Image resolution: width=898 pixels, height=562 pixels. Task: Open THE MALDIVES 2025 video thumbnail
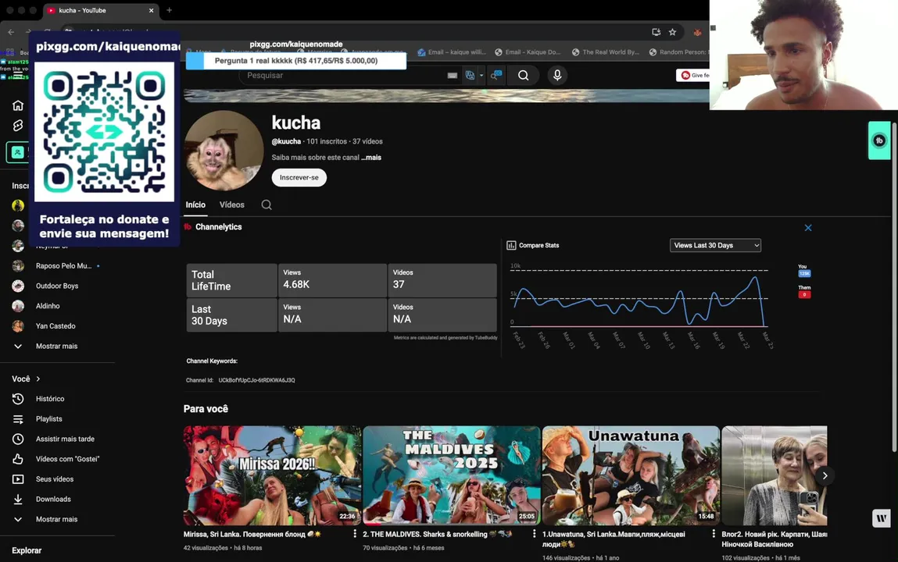point(452,475)
